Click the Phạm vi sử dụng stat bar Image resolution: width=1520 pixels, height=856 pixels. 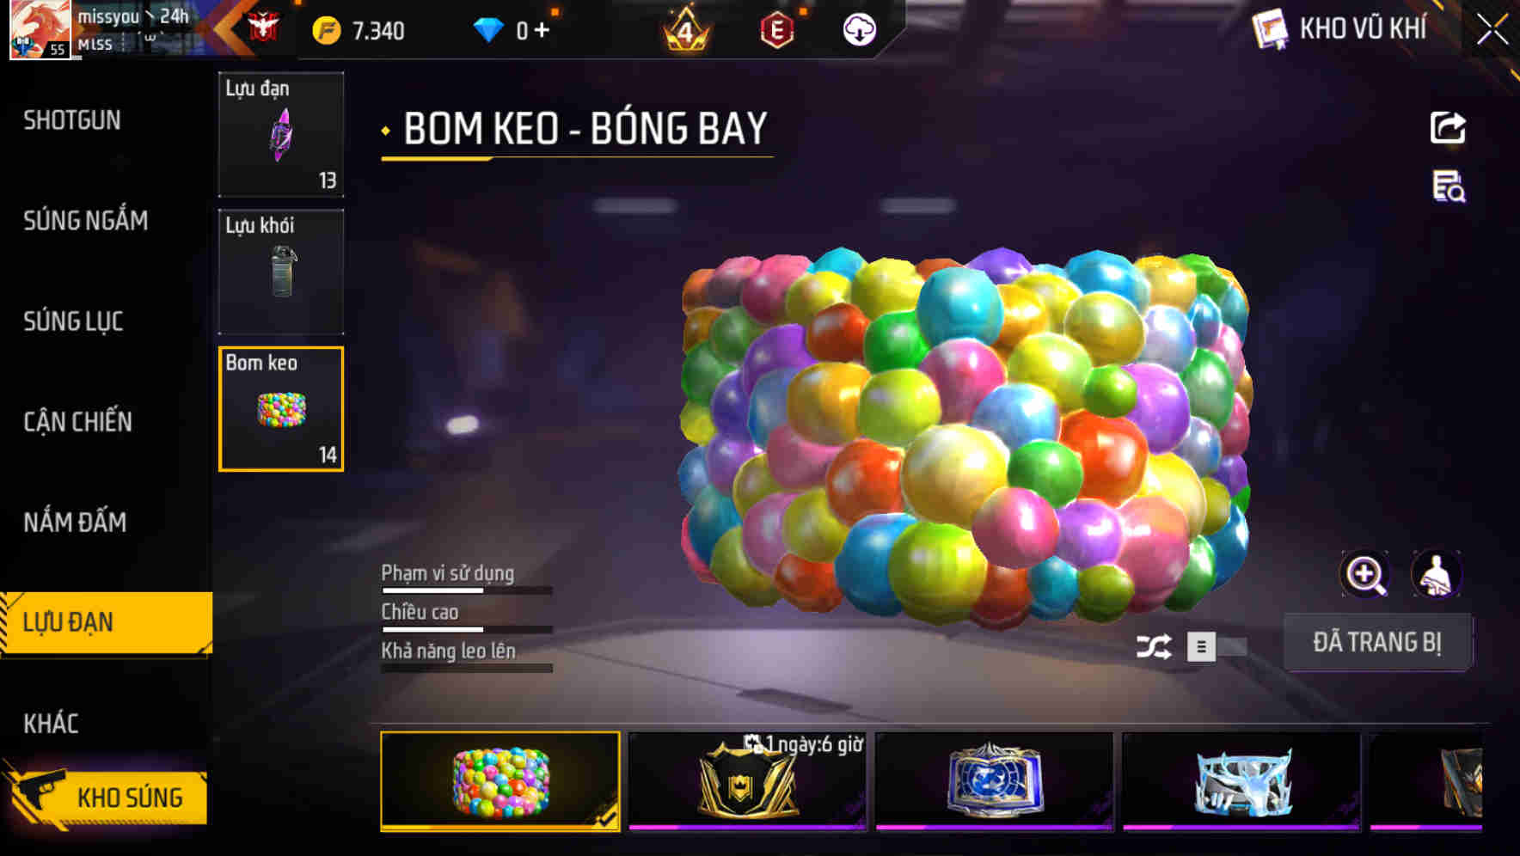467,590
